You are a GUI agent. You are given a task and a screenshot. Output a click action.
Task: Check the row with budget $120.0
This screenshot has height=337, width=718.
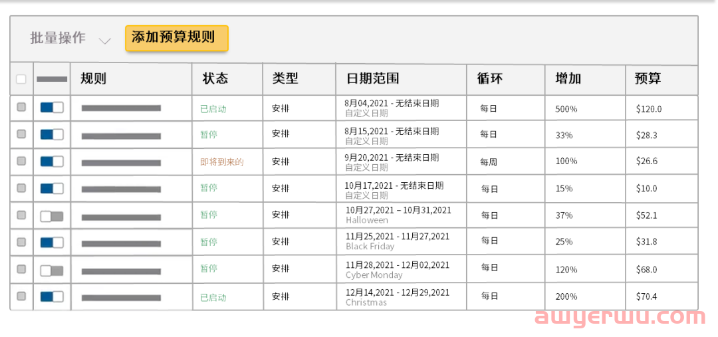click(21, 107)
